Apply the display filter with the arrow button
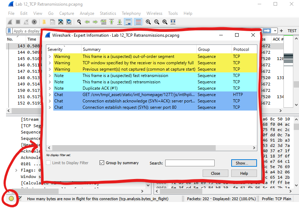 (x=267, y=31)
